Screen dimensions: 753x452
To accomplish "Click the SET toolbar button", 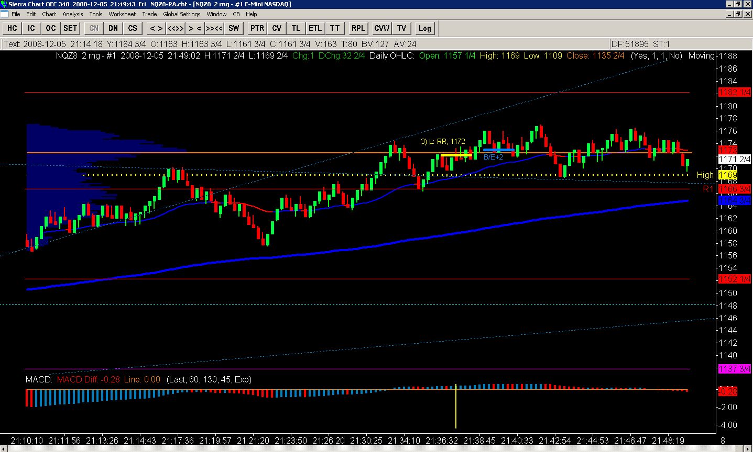I will pyautogui.click(x=70, y=28).
